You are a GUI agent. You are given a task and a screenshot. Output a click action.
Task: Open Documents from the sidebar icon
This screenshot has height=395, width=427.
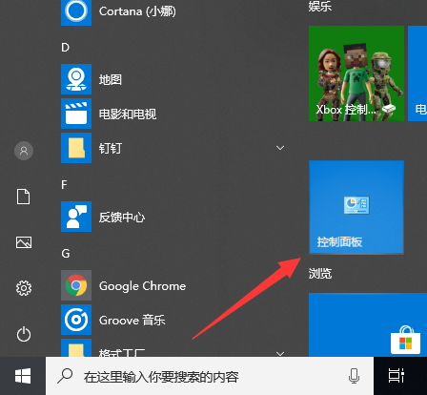[24, 197]
